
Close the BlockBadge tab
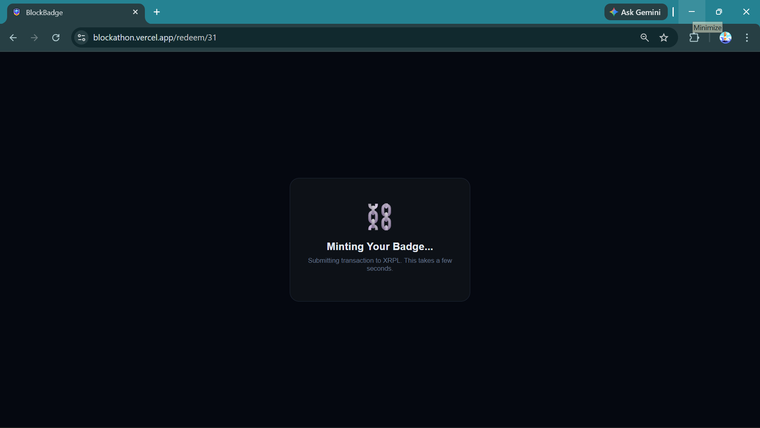coord(135,12)
